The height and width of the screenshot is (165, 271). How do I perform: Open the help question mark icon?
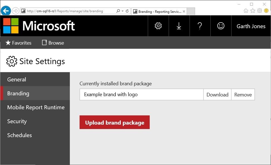[200, 26]
